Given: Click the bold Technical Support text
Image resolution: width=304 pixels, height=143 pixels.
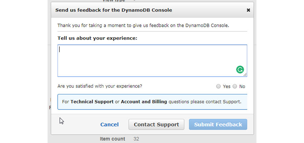Looking at the screenshot, I should (92, 102).
